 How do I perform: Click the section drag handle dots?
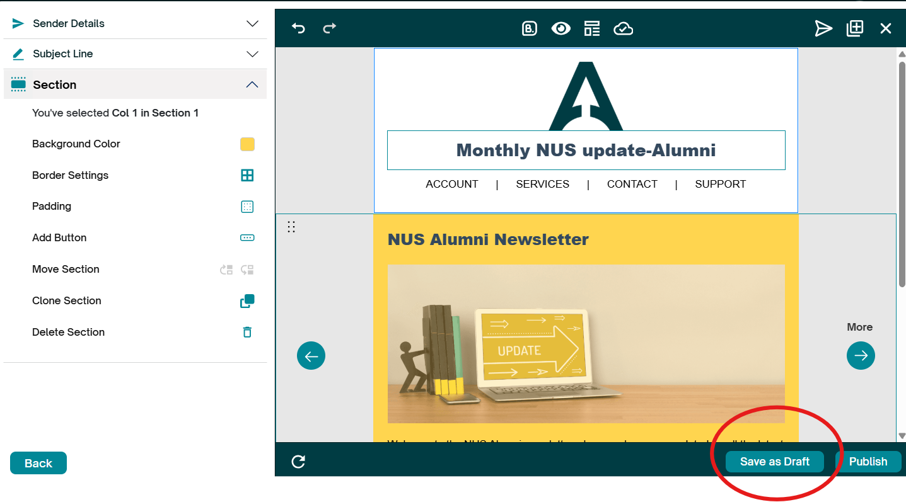coord(291,227)
